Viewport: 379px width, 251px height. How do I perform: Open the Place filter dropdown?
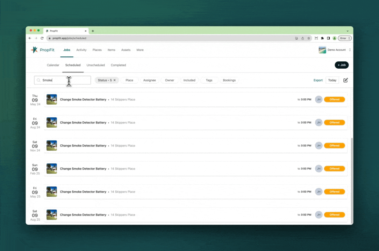click(x=129, y=80)
